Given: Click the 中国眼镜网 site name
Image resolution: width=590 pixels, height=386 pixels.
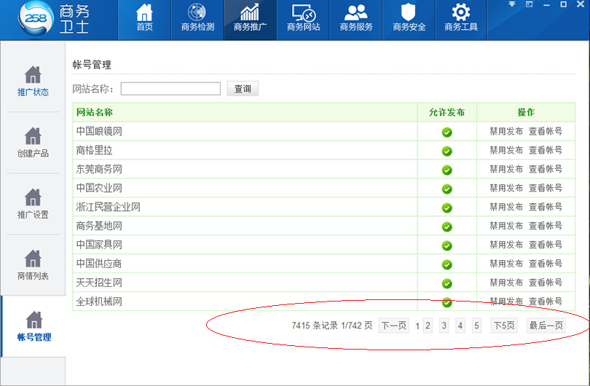Looking at the screenshot, I should coord(99,131).
